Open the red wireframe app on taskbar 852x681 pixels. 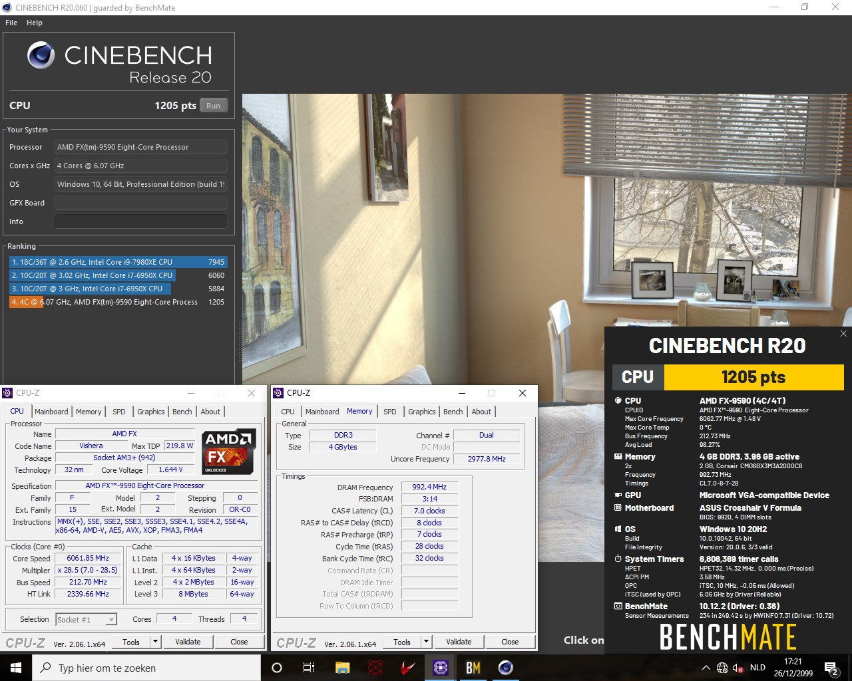coord(375,668)
